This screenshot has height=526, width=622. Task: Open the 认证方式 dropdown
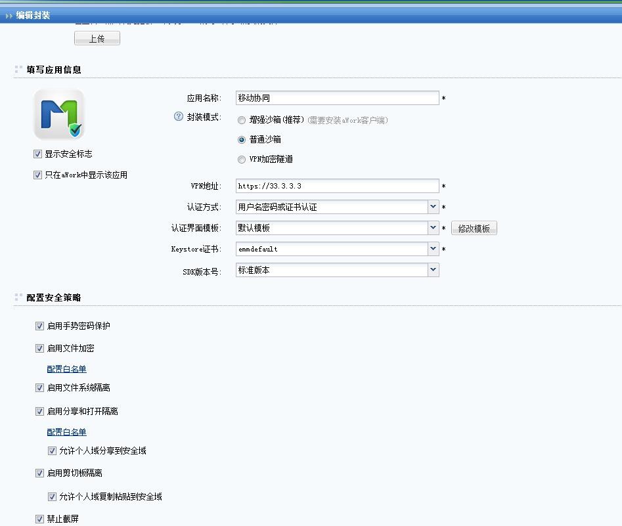[x=433, y=207]
